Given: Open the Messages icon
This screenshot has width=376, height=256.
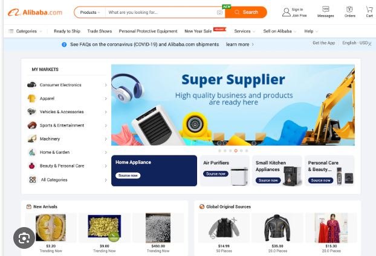Looking at the screenshot, I should tap(325, 9).
